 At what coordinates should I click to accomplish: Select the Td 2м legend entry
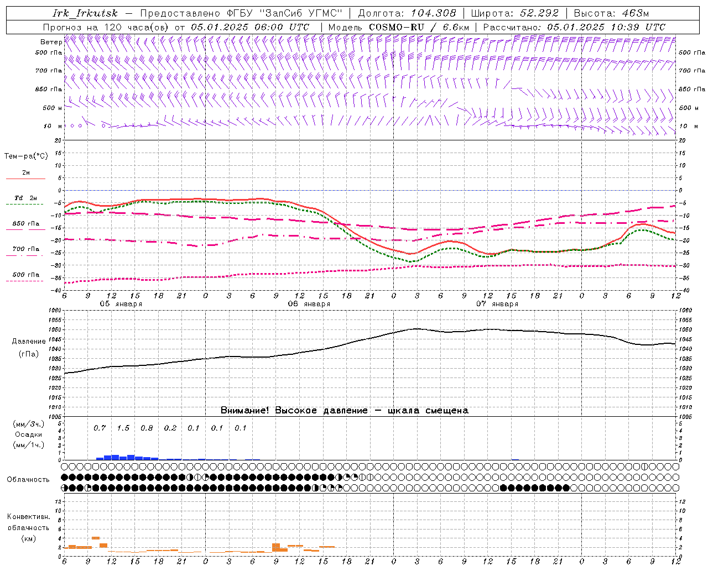click(x=25, y=198)
